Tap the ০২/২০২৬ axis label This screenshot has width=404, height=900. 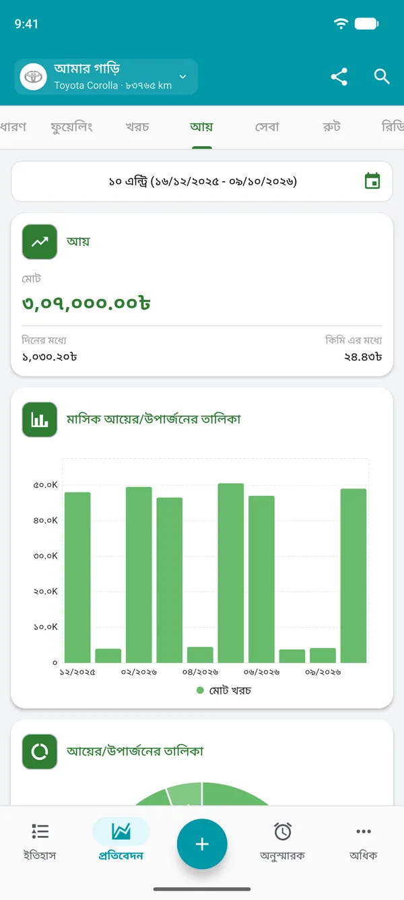139,672
